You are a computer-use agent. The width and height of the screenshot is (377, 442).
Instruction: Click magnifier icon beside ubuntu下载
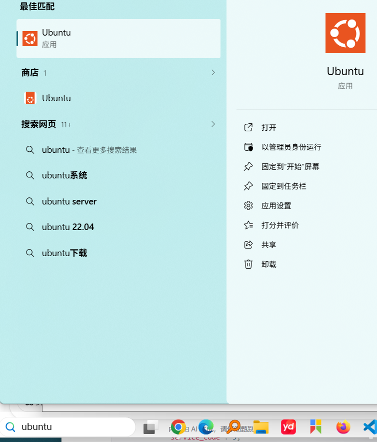point(30,253)
